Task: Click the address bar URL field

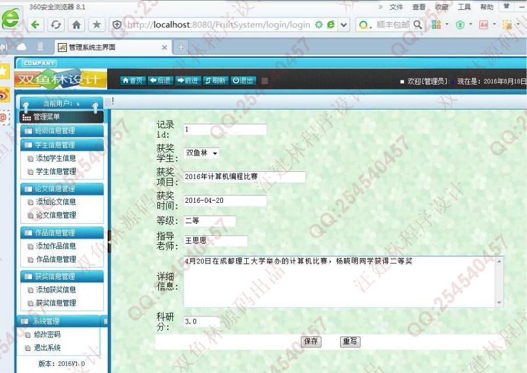Action: coord(218,24)
